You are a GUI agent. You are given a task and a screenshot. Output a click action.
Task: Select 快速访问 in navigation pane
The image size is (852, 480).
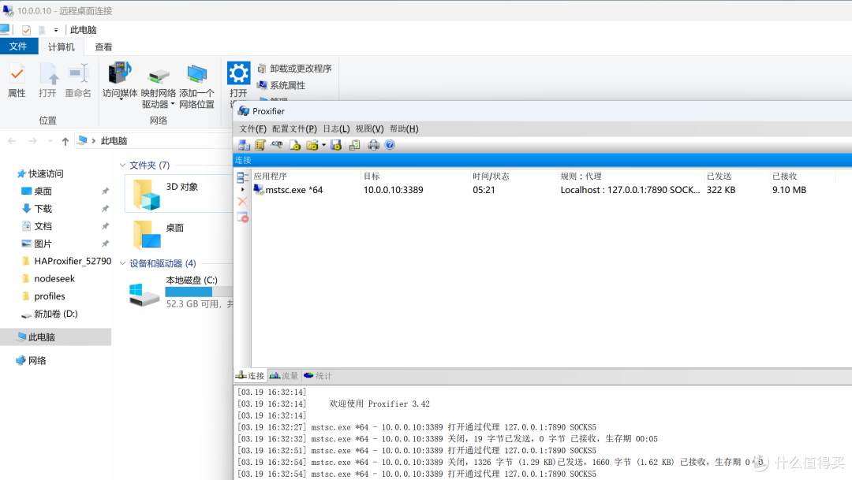point(40,173)
